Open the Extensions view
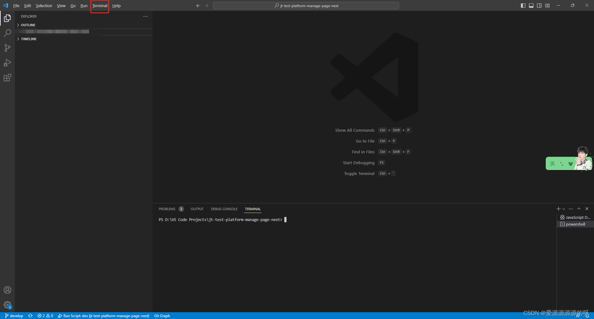The width and height of the screenshot is (594, 319). tap(7, 78)
